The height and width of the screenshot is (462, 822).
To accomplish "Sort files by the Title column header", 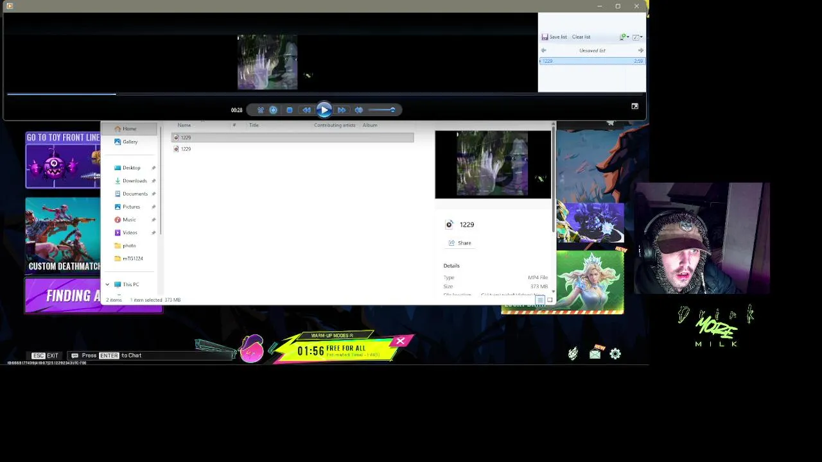I will coord(254,125).
